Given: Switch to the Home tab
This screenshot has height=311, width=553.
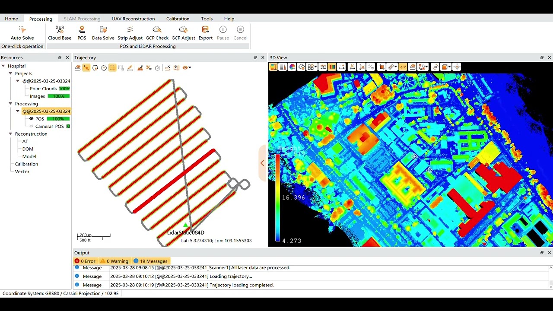Looking at the screenshot, I should point(11,19).
